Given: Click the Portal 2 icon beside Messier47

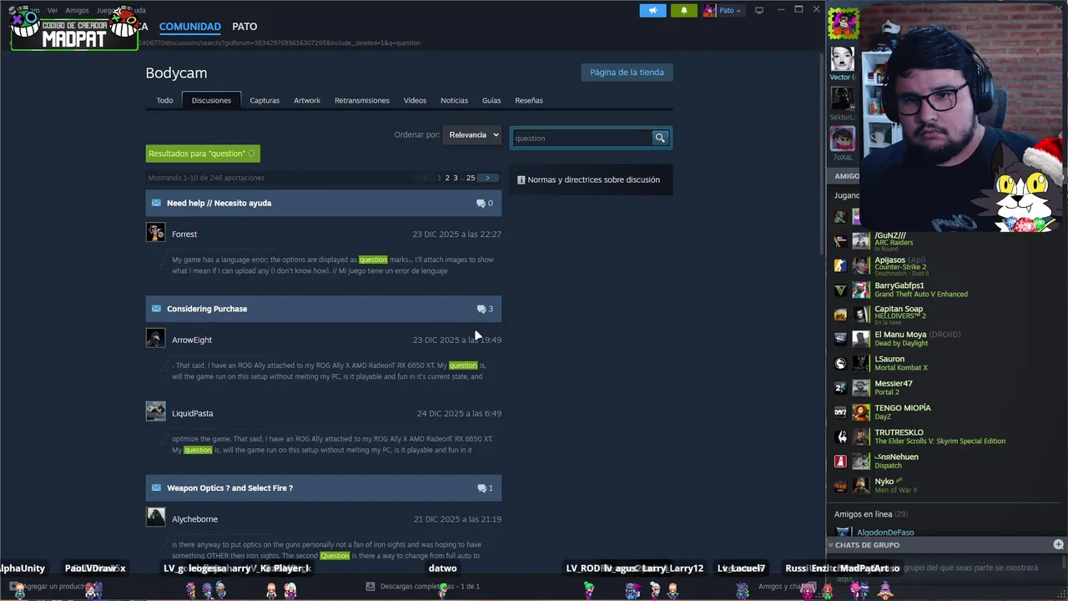Looking at the screenshot, I should [x=840, y=388].
